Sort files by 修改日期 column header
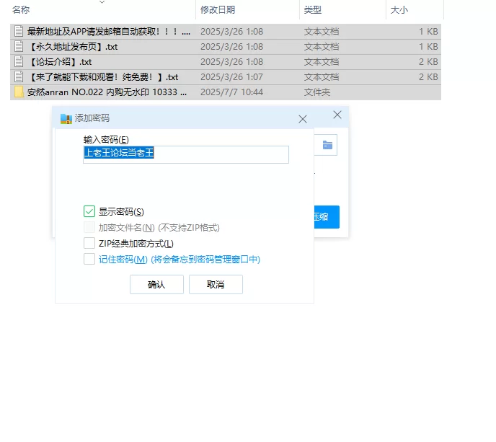Image resolution: width=496 pixels, height=442 pixels. 218,10
